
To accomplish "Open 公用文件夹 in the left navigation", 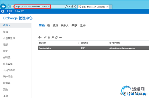I will tap(9, 70).
